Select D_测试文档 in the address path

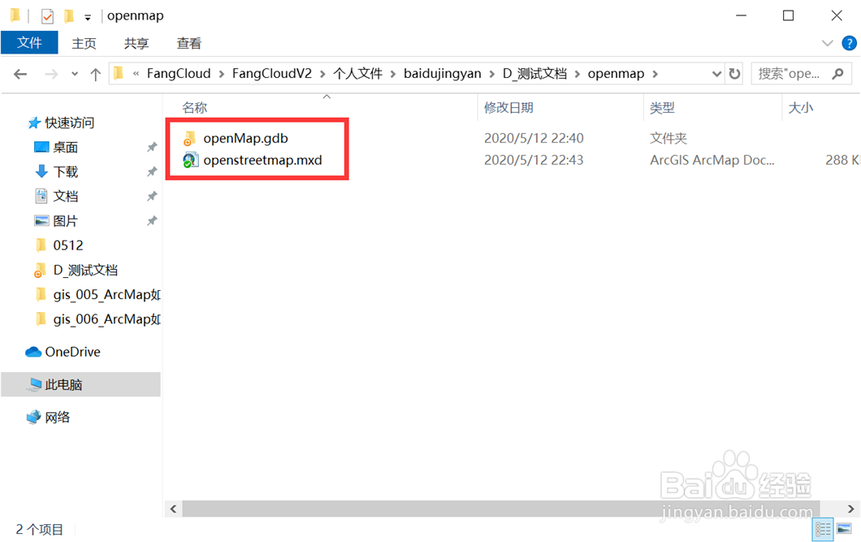[x=534, y=74]
